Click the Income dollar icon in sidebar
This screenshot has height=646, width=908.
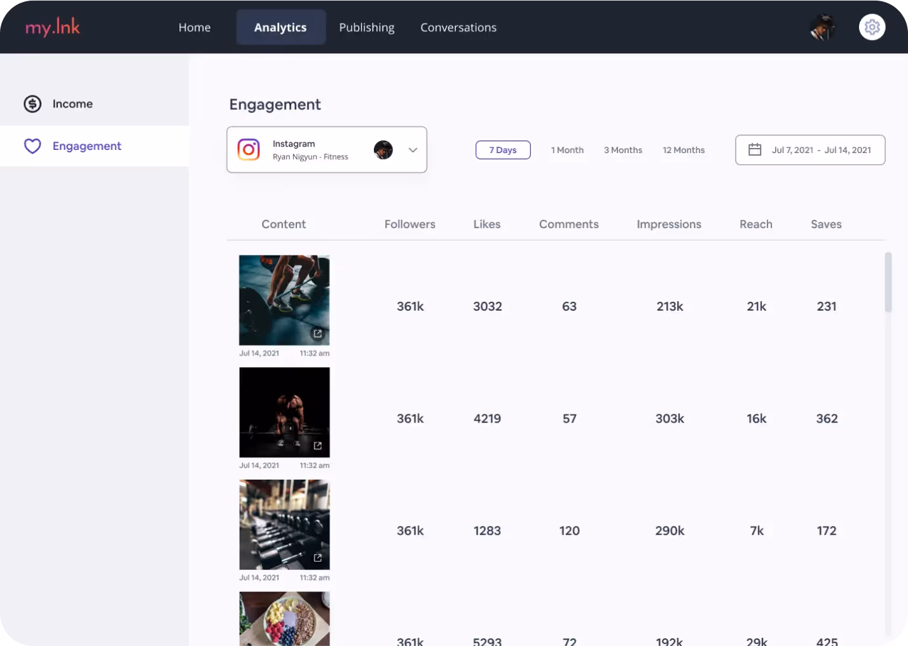32,104
